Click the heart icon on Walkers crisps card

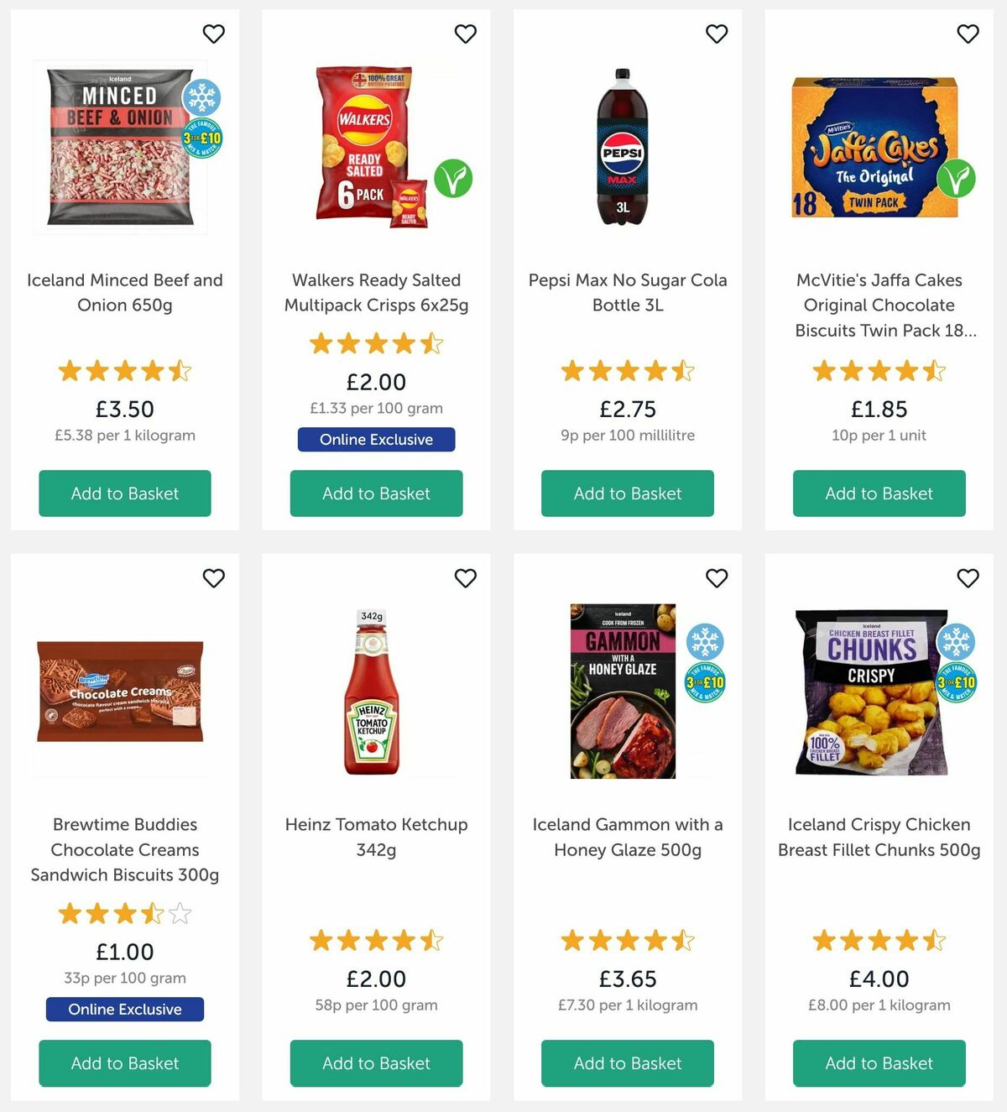tap(465, 34)
